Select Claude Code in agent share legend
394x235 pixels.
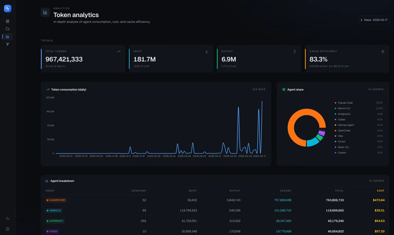345,103
